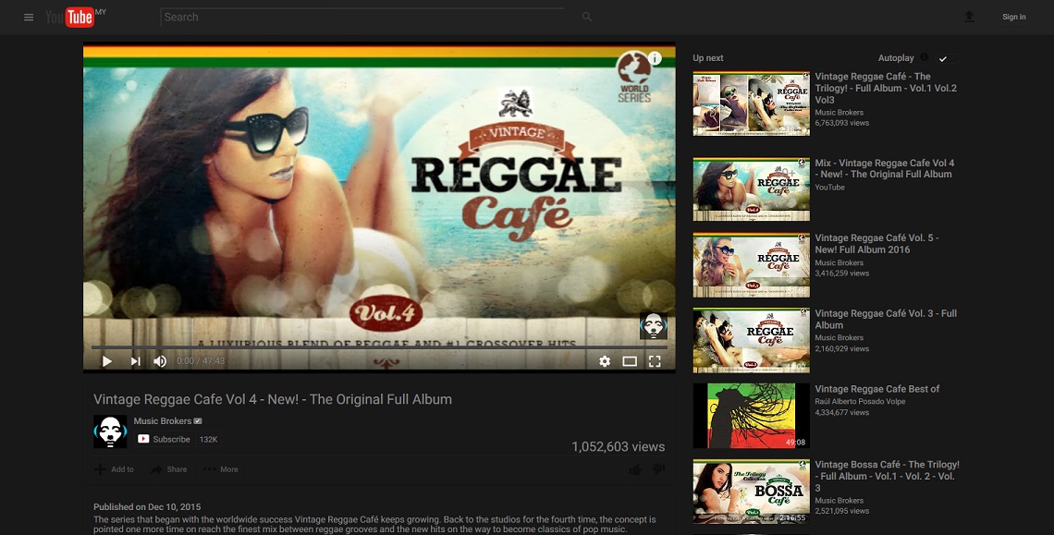Open the Share option

point(168,469)
